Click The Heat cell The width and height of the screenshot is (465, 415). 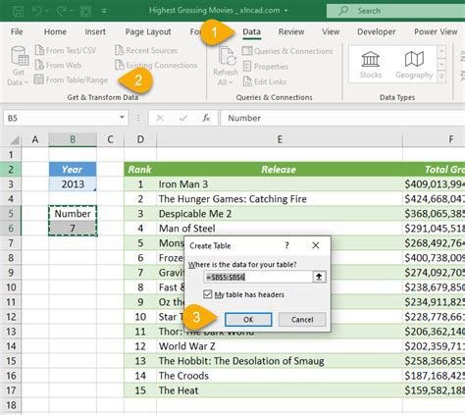280,390
